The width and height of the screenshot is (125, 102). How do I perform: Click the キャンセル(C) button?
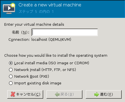25,94
